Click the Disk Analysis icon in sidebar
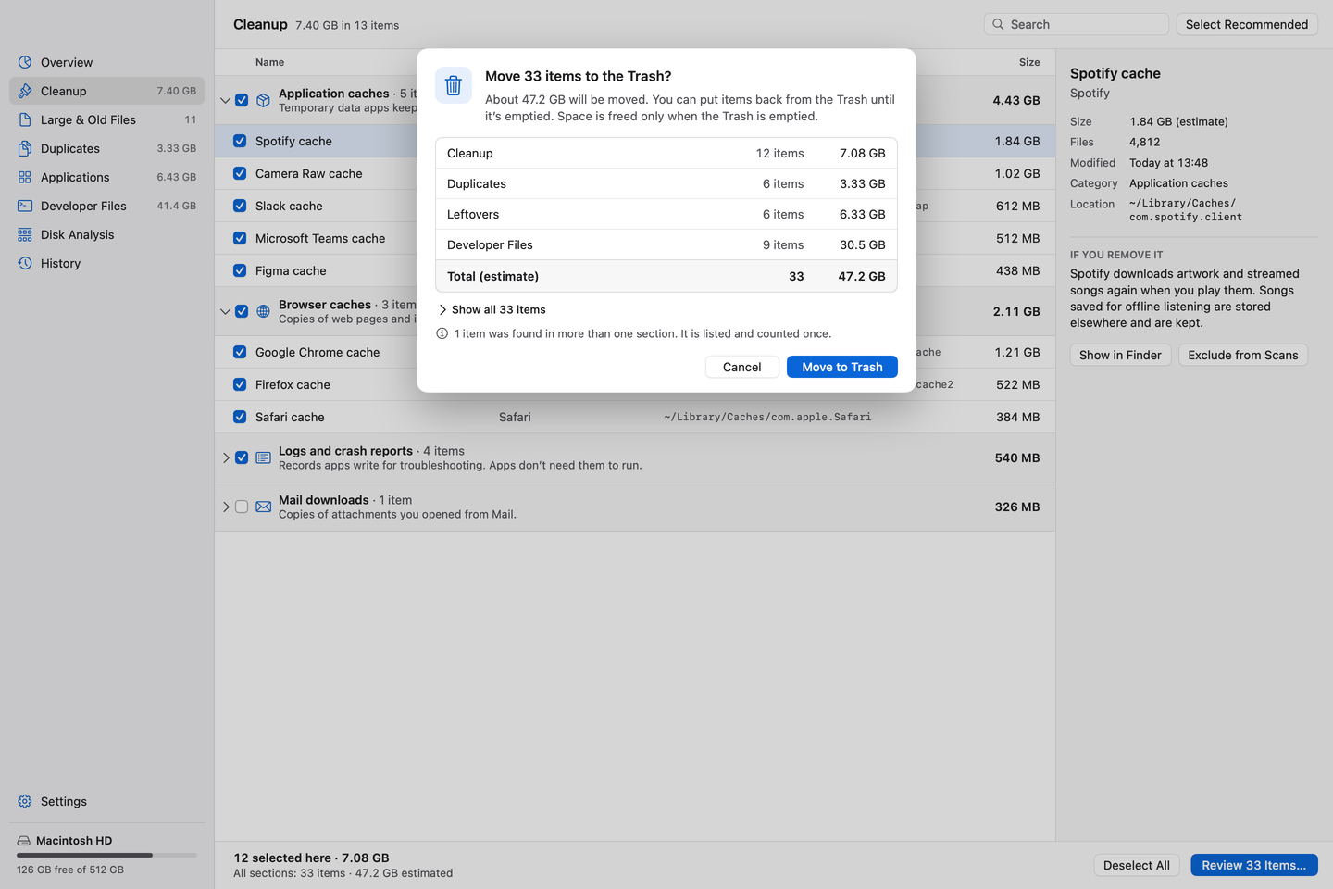The width and height of the screenshot is (1333, 889). pyautogui.click(x=25, y=234)
